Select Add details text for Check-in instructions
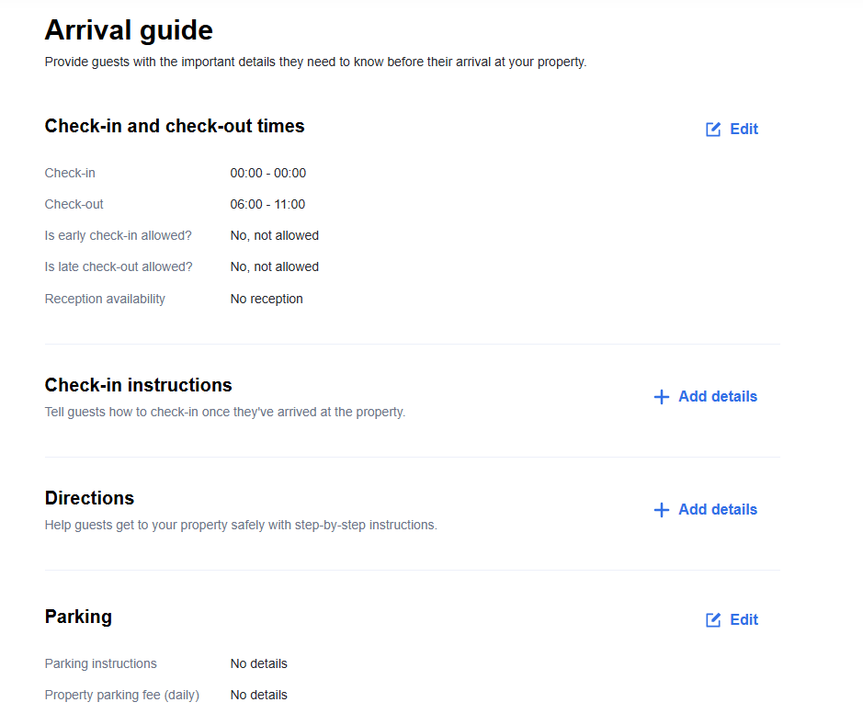 tap(718, 397)
